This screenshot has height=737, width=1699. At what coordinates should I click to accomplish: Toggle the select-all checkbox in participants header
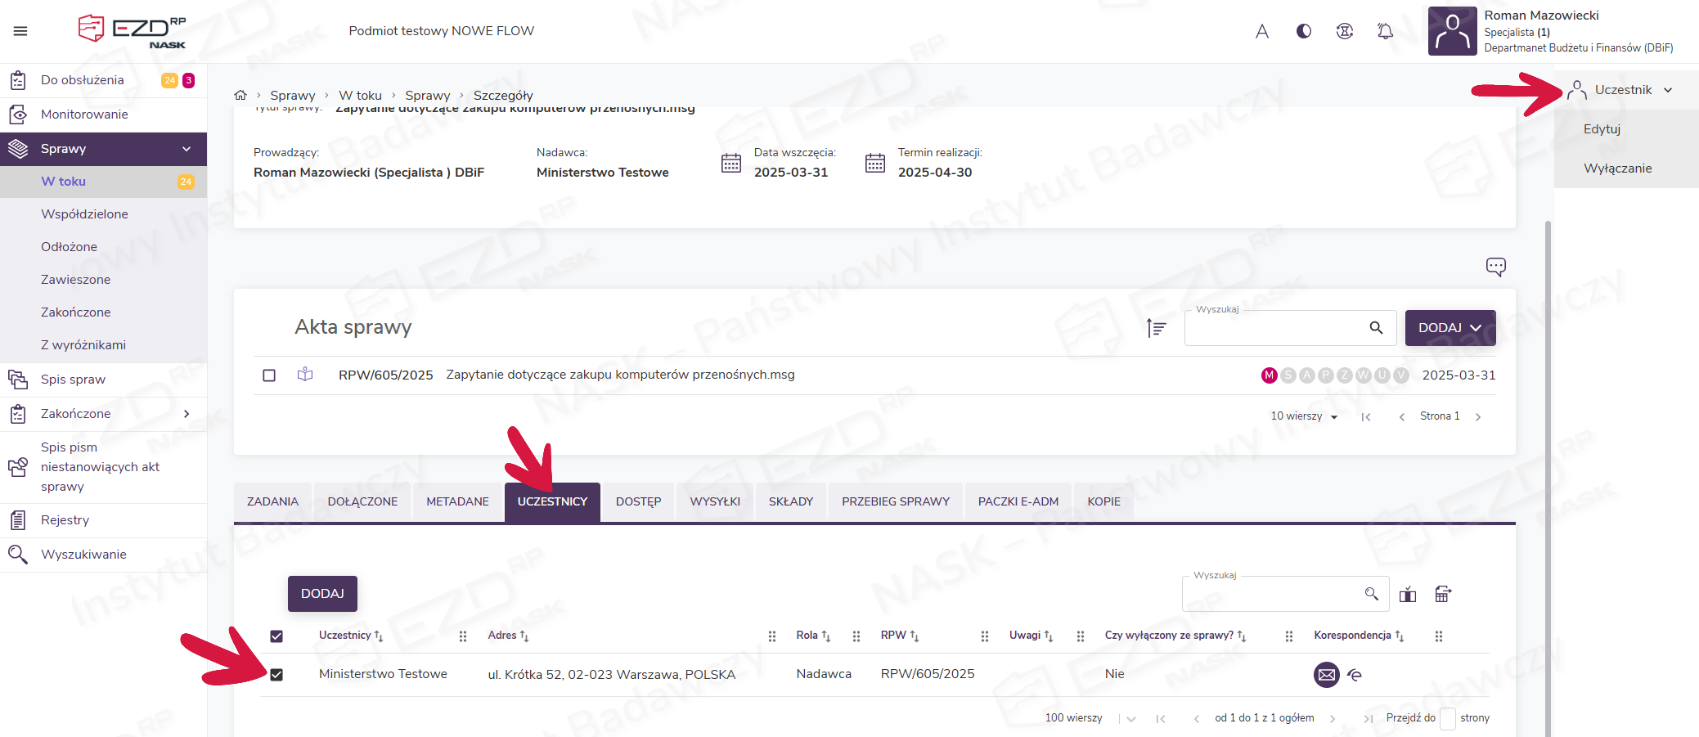(276, 636)
